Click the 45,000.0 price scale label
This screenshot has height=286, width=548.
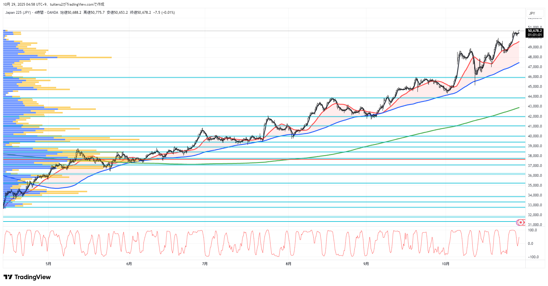tap(535, 87)
